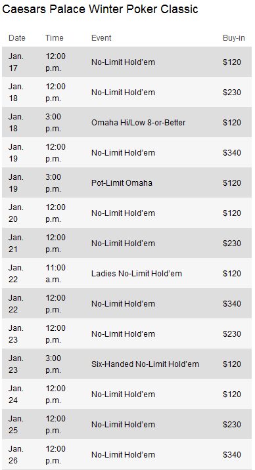Select the Ladies No-Limit Hold'em event
The width and height of the screenshot is (255, 470).
[137, 273]
